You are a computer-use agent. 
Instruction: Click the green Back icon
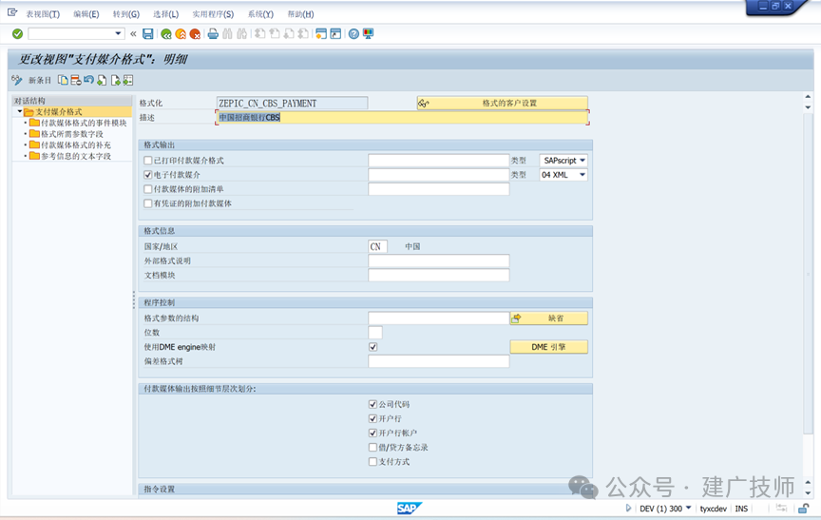[166, 34]
